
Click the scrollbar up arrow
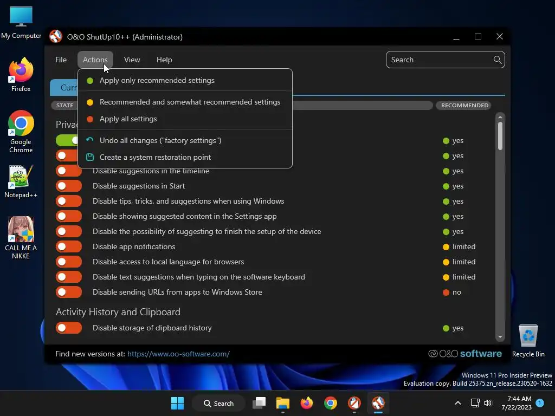point(500,117)
